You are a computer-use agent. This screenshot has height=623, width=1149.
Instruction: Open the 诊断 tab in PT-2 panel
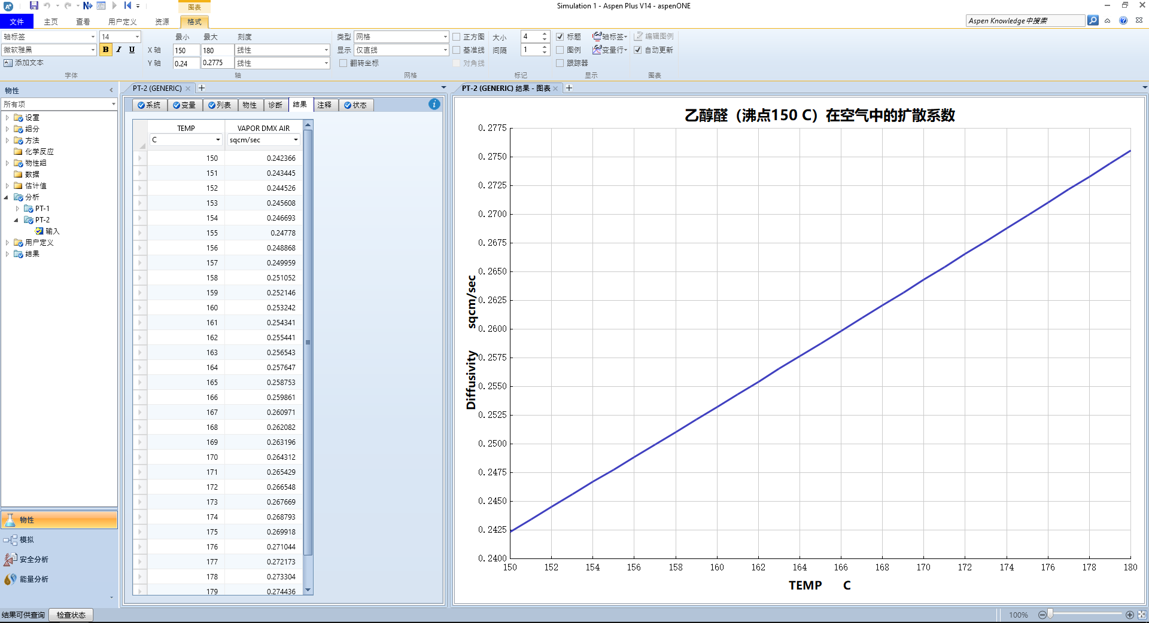[x=275, y=105]
